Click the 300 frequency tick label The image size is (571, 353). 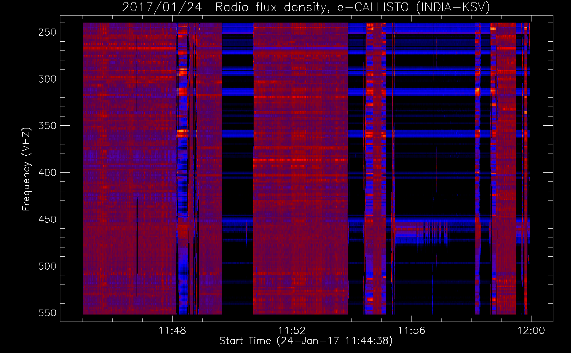[x=47, y=79]
